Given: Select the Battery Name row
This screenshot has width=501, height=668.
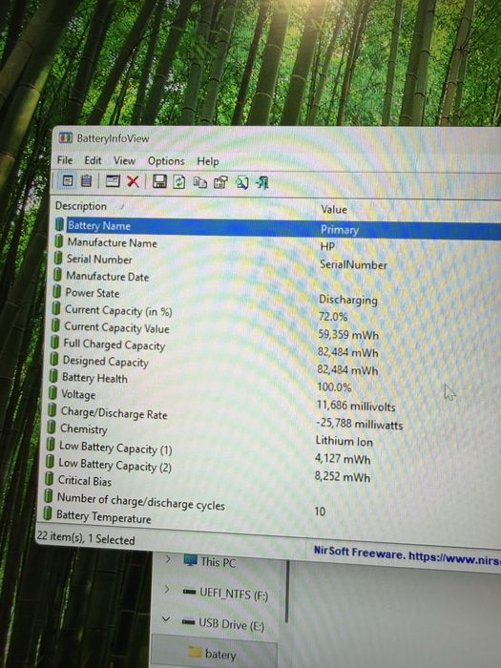Looking at the screenshot, I should [278, 227].
